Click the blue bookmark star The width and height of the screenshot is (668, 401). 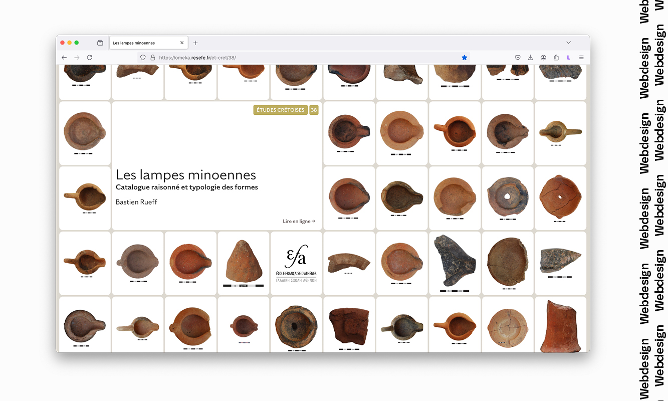point(464,58)
